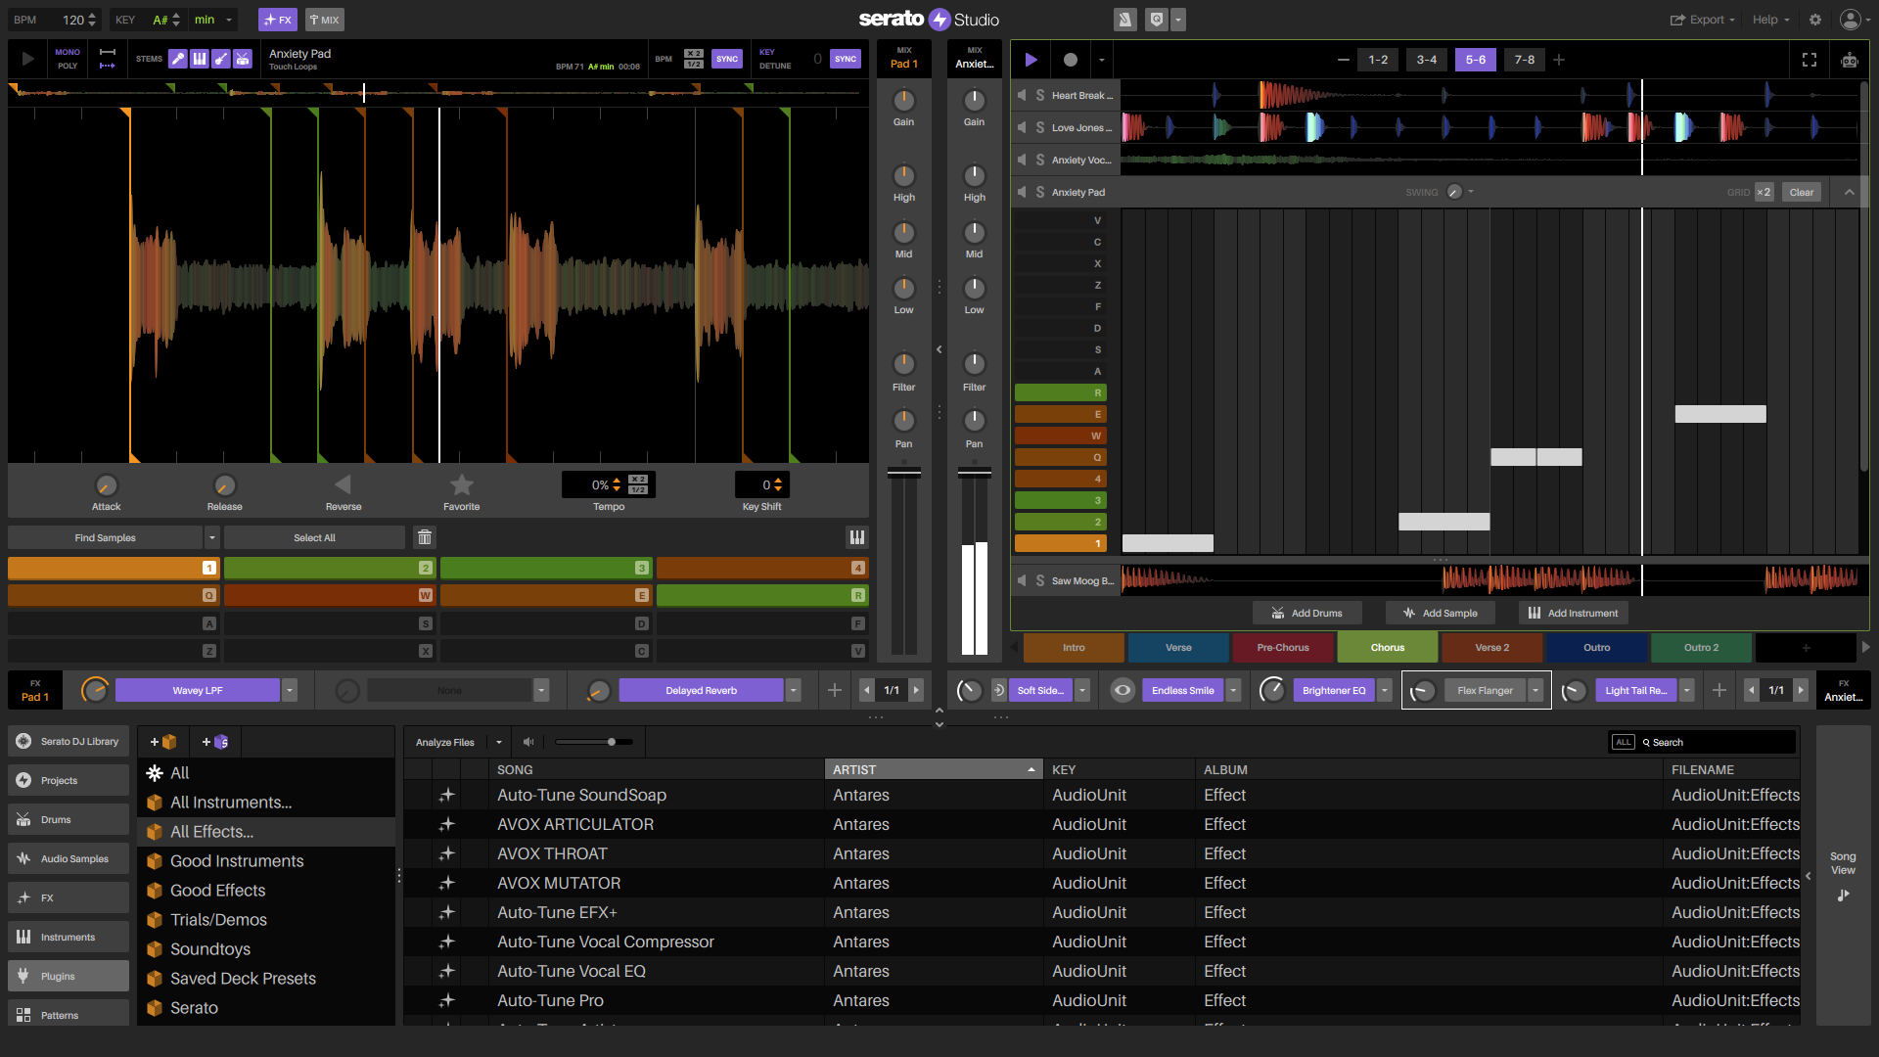Enter fullscreen song view mode
The image size is (1879, 1057).
(1809, 60)
